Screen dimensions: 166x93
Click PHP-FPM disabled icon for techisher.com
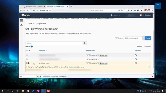(136, 63)
